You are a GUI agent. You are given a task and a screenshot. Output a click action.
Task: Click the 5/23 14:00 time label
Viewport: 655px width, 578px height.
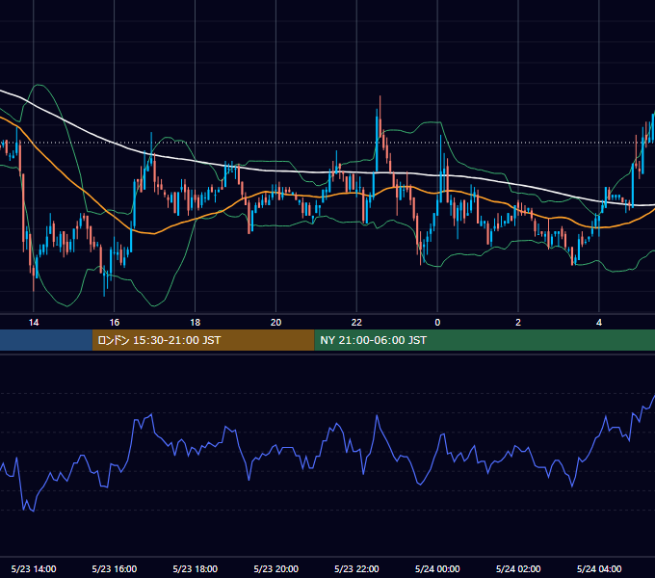(34, 568)
